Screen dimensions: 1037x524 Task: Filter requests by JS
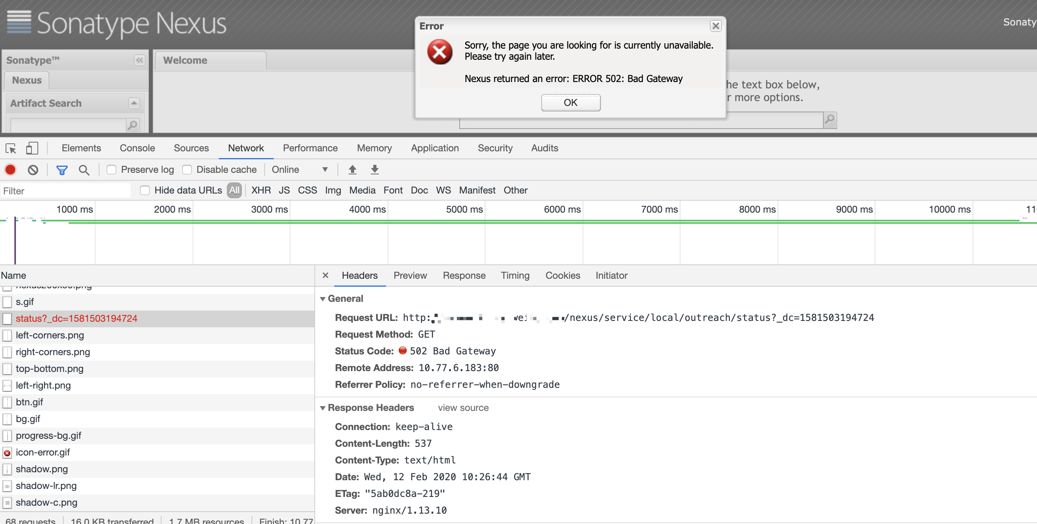point(284,190)
